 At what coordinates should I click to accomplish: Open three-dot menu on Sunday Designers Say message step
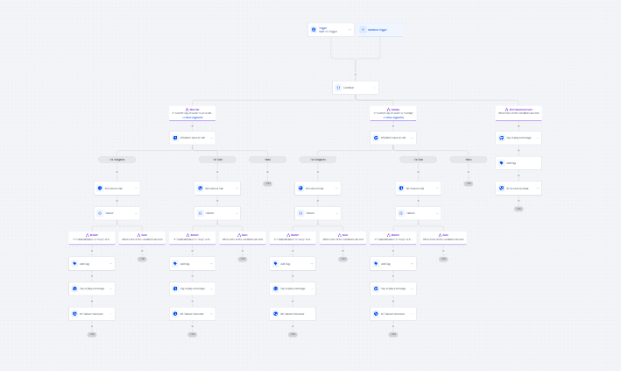click(x=312, y=289)
